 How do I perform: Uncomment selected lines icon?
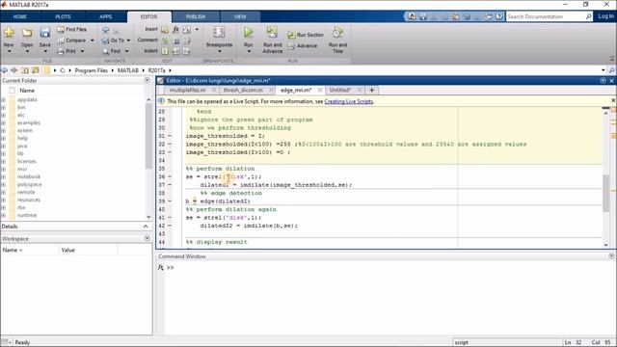pos(176,40)
